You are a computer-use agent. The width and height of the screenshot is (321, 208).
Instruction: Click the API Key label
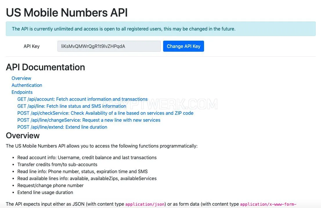pyautogui.click(x=32, y=46)
